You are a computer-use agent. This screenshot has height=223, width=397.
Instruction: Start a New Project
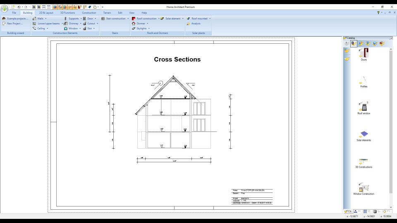(13, 24)
